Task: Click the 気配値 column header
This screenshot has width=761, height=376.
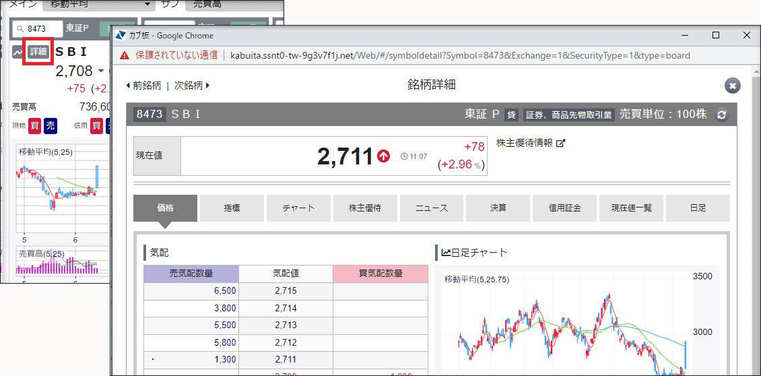Action: [286, 274]
